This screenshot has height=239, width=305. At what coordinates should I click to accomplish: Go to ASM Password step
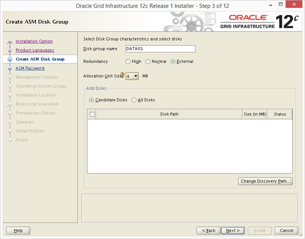pyautogui.click(x=30, y=68)
